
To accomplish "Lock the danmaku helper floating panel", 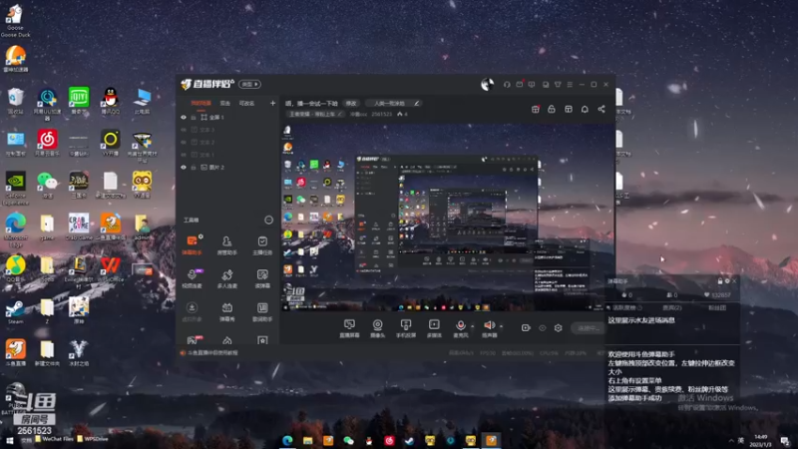I will 720,281.
